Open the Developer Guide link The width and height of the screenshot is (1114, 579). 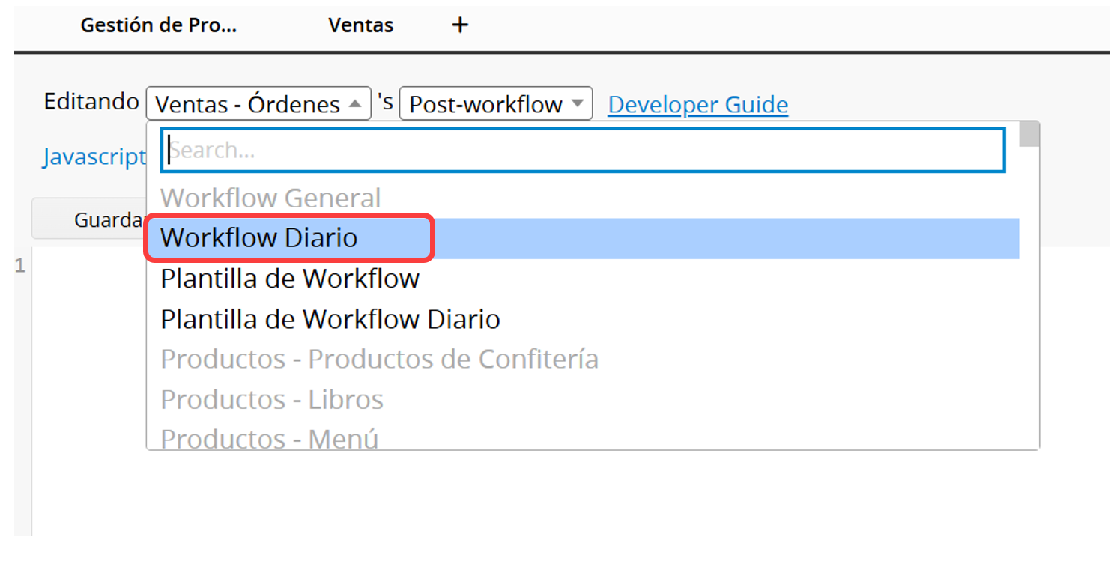tap(697, 104)
